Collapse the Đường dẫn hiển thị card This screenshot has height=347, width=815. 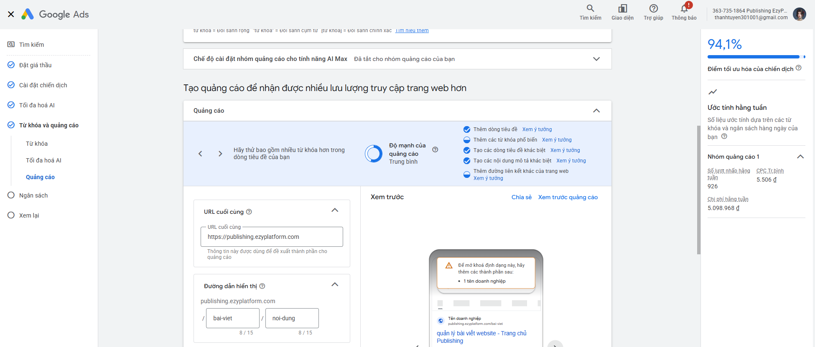[x=335, y=284]
